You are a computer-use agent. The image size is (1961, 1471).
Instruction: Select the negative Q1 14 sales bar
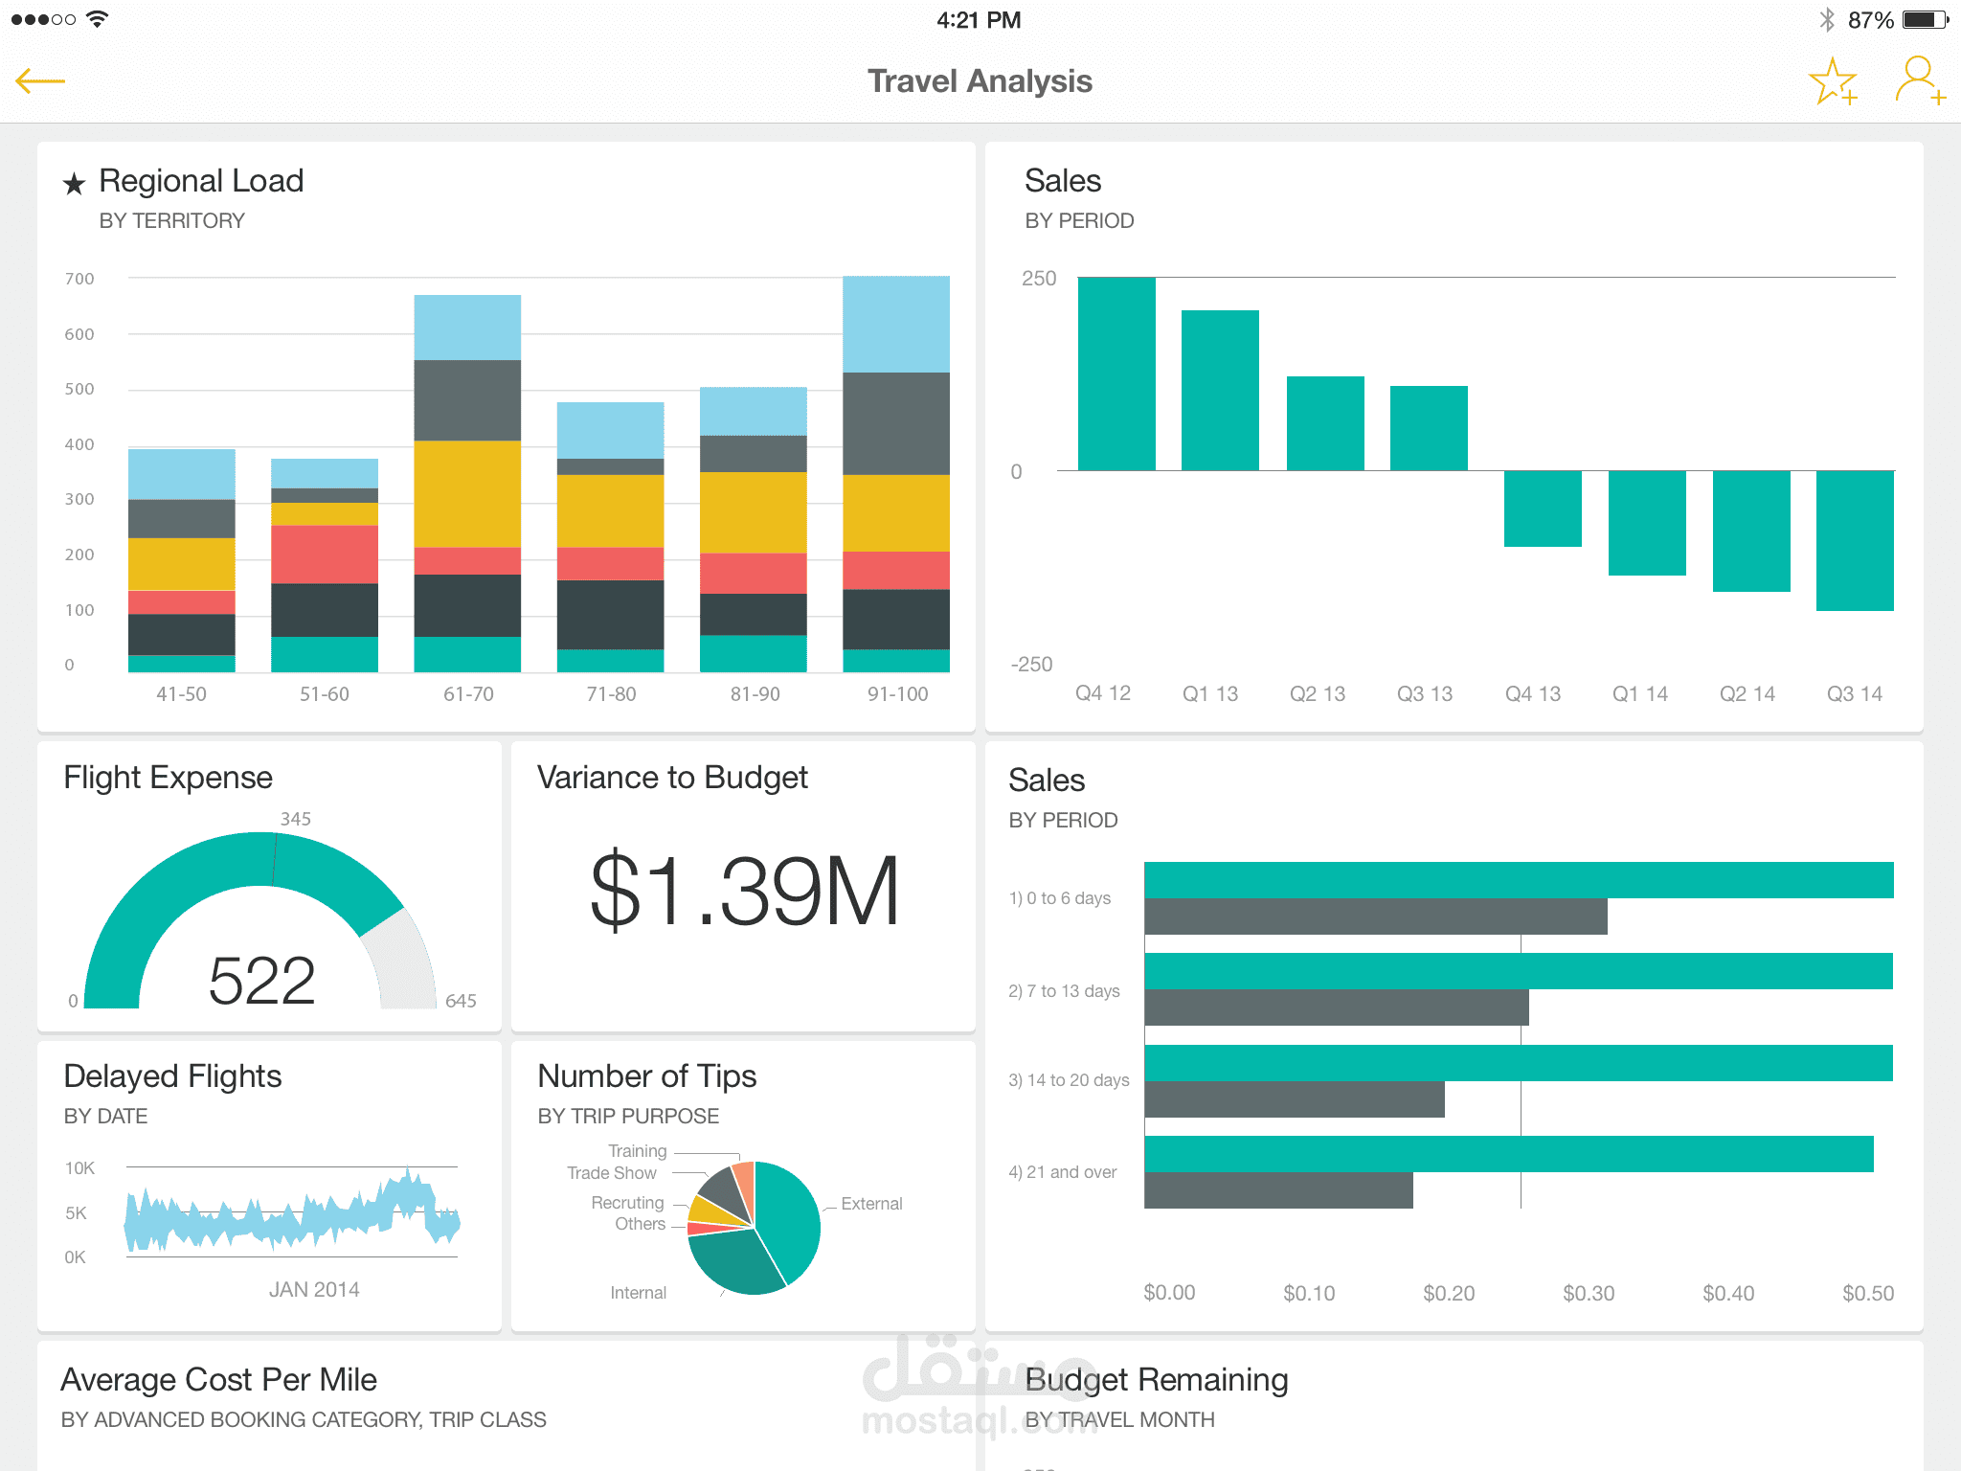1647,523
